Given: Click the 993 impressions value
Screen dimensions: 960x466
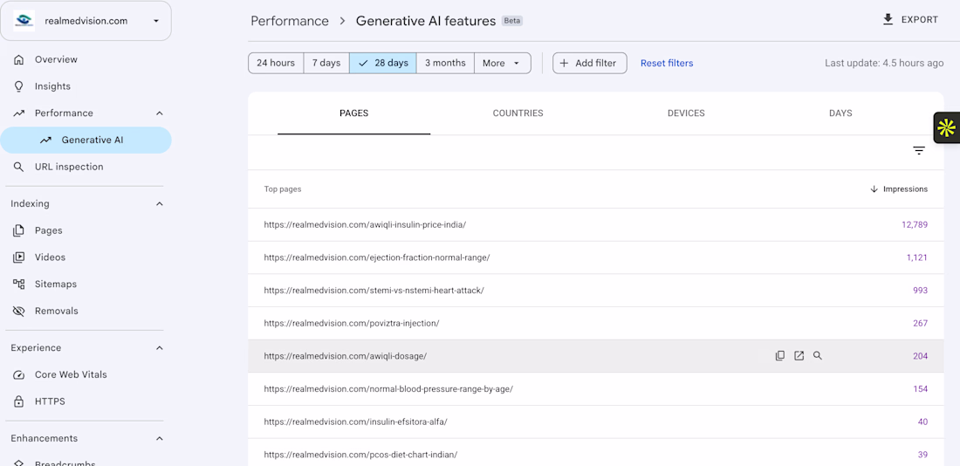Looking at the screenshot, I should tap(920, 291).
